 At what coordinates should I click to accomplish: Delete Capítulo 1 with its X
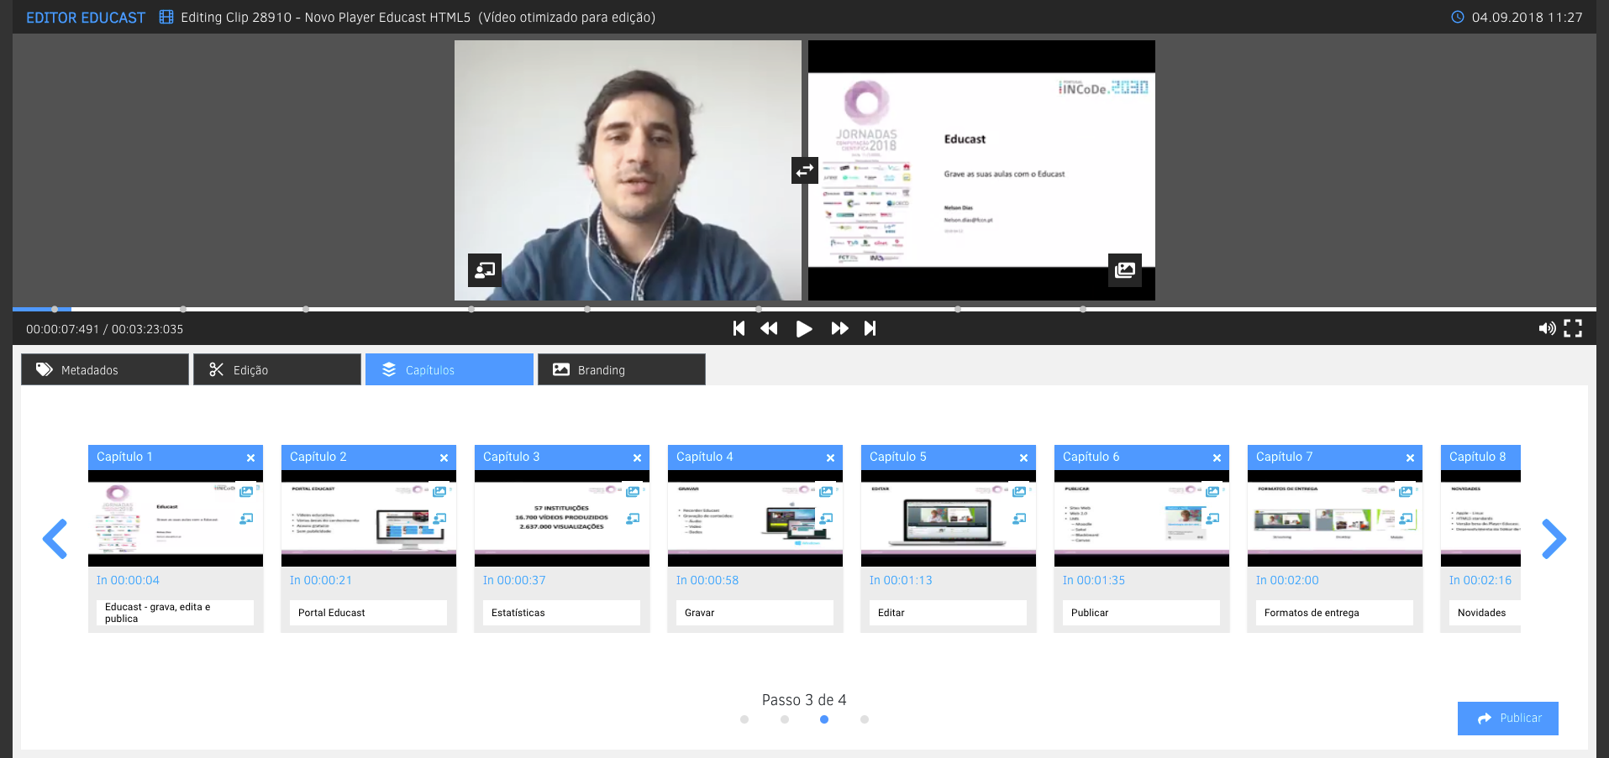click(x=250, y=457)
